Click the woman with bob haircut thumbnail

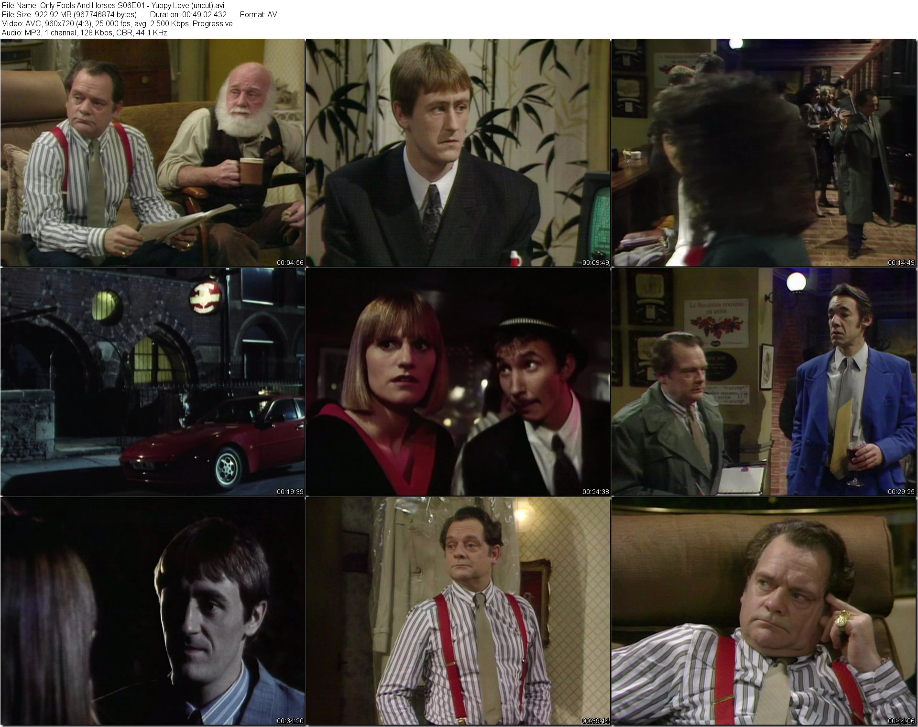click(458, 381)
